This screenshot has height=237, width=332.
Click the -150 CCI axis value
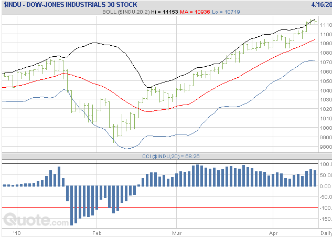pos(326,219)
